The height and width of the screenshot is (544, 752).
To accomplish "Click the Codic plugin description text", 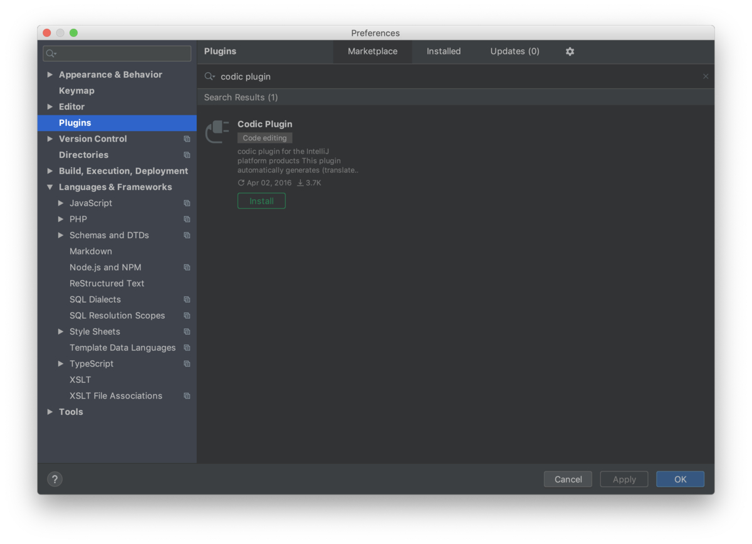I will click(x=298, y=160).
